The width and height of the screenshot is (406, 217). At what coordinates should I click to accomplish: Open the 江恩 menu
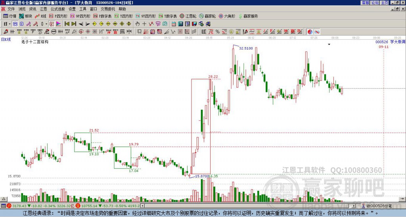pyautogui.click(x=43, y=9)
